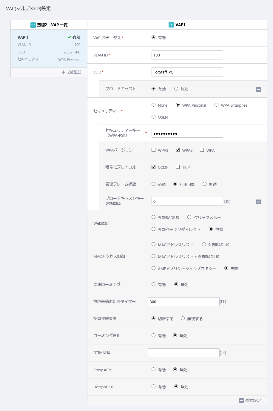The width and height of the screenshot is (273, 411).
Task: Collapse the ブロードキャストキー更新間隔 minus icon
Action: (258, 202)
